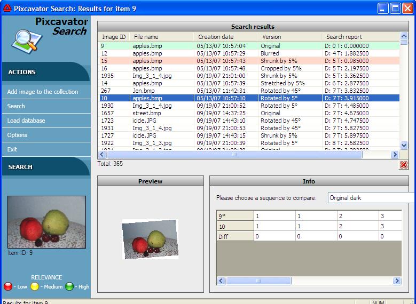Screen dimensions: 416x304
Task: Select result row 16 Cropped by 5%
Action: point(249,68)
